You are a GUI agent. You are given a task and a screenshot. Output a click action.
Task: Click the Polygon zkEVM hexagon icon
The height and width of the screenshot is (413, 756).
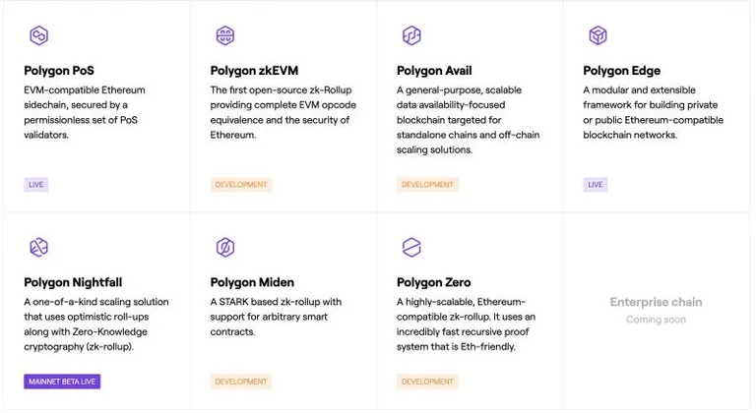pyautogui.click(x=225, y=35)
